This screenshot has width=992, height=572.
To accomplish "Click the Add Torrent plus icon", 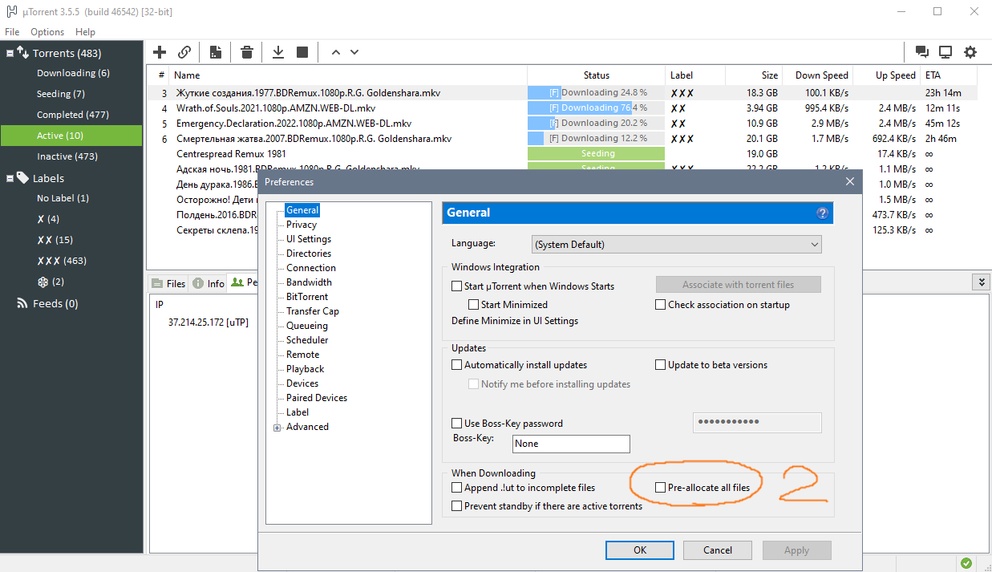I will [x=160, y=52].
